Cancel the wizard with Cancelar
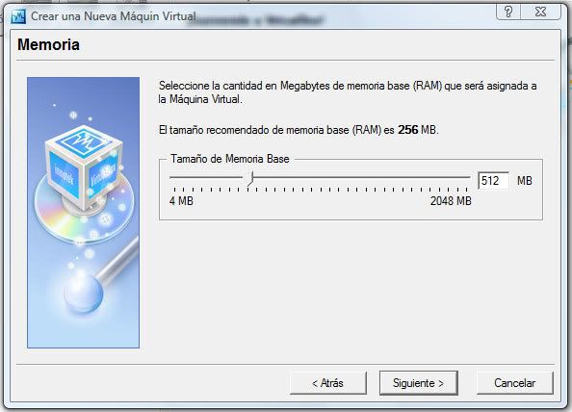This screenshot has height=412, width=572. coord(515,383)
